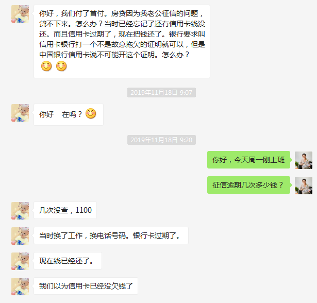The height and width of the screenshot is (303, 317).
Task: Click first smiley emoji in the long message
Action: [x=46, y=66]
